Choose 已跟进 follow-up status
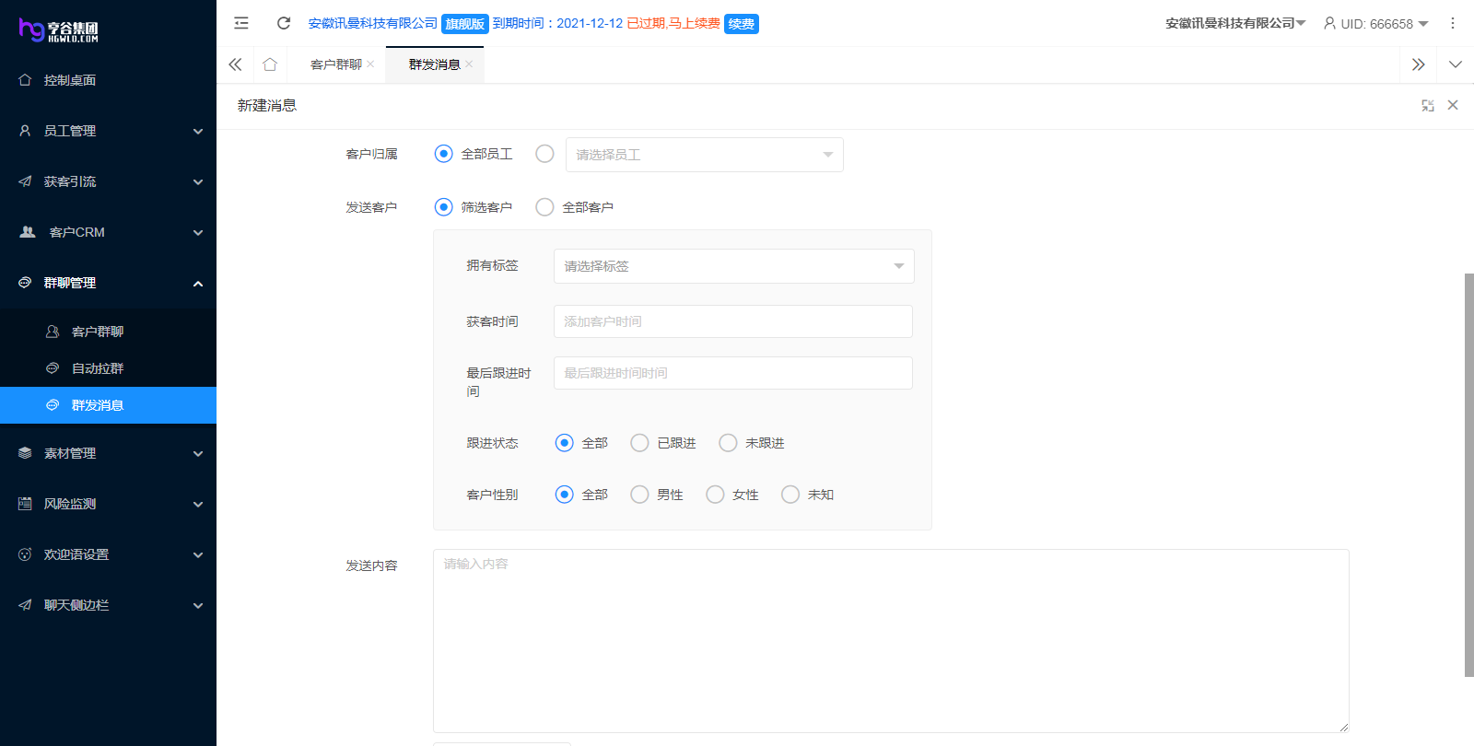The image size is (1474, 746). (x=640, y=443)
